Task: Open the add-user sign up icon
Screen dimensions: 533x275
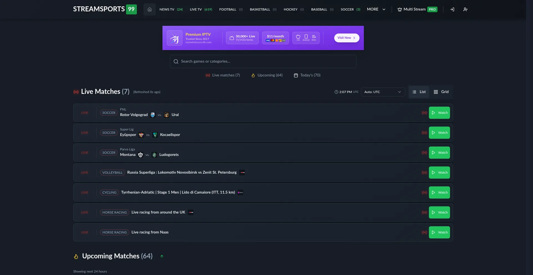Action: coord(466,9)
